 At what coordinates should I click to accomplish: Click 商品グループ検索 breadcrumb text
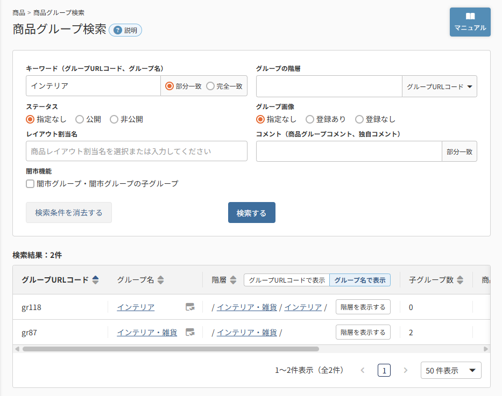click(x=59, y=13)
